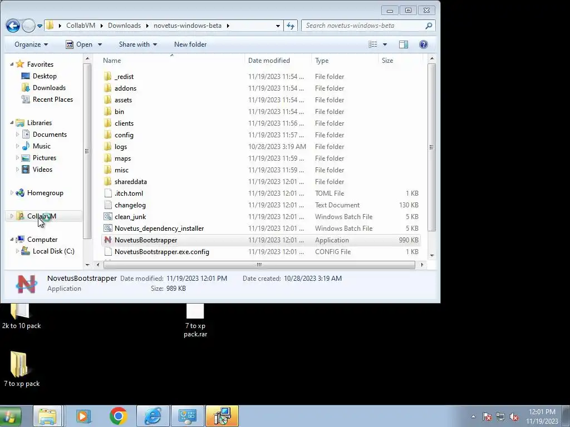Select the bin folder
The image size is (570, 427).
coord(119,111)
